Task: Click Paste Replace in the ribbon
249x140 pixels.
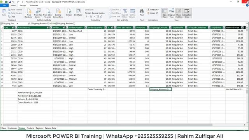Action: coord(15,13)
